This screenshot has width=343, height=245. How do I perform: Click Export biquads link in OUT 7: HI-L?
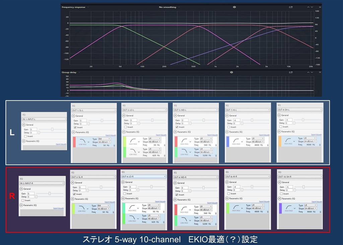coord(264,135)
